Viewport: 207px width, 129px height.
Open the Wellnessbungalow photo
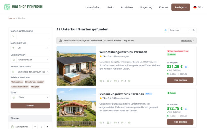(x=76, y=66)
